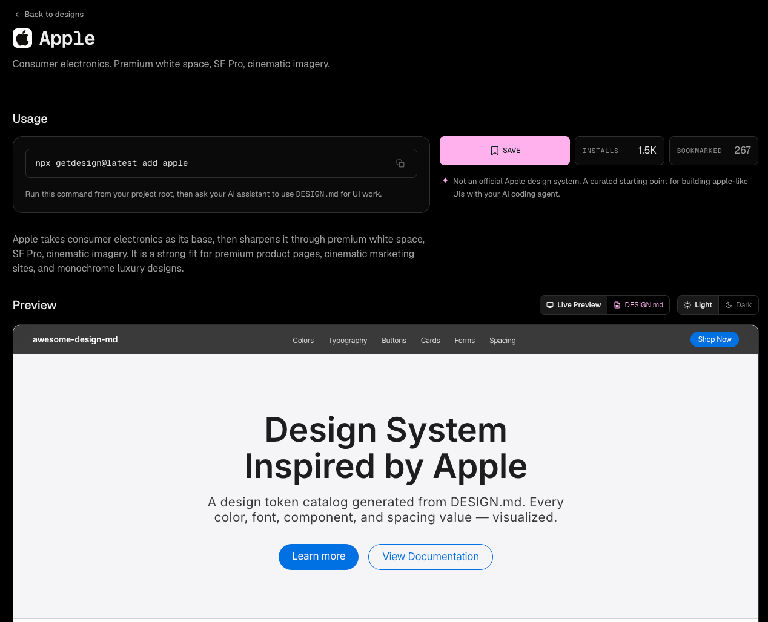This screenshot has width=768, height=622.
Task: Click the DESIGN.md file icon
Action: (x=617, y=305)
